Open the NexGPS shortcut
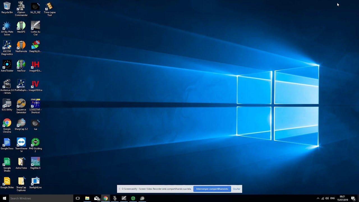The image size is (359, 202). [21, 27]
